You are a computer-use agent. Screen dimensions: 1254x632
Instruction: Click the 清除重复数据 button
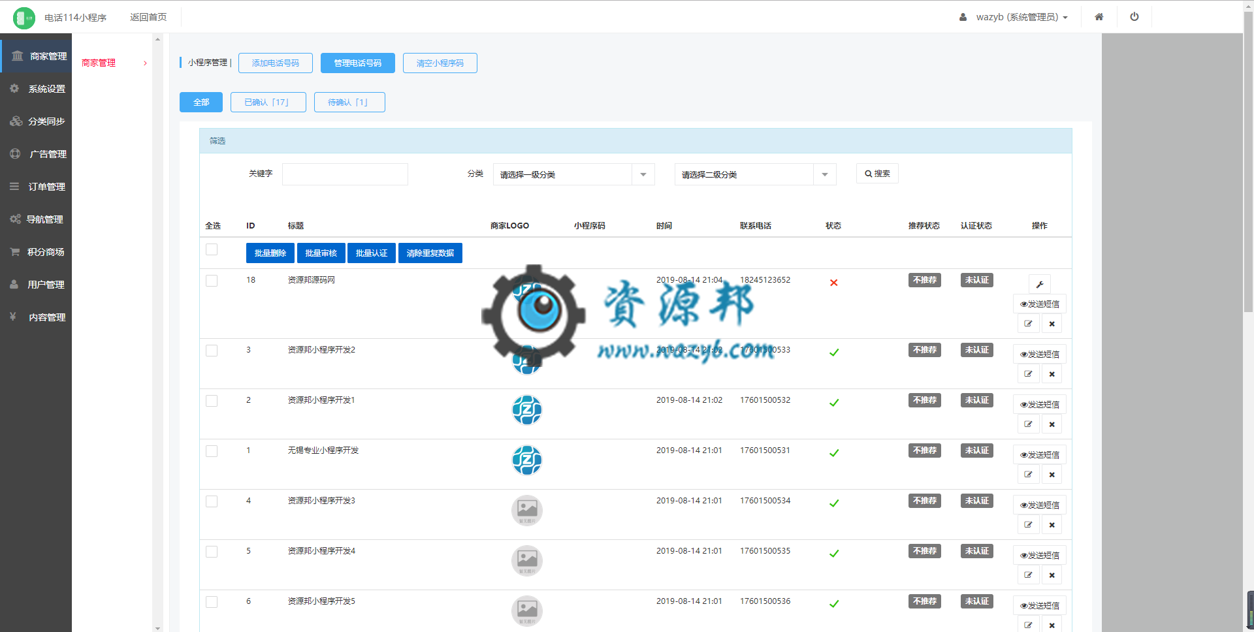[430, 253]
